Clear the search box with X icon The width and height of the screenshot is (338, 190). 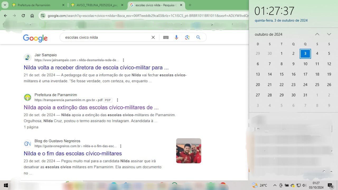click(153, 37)
